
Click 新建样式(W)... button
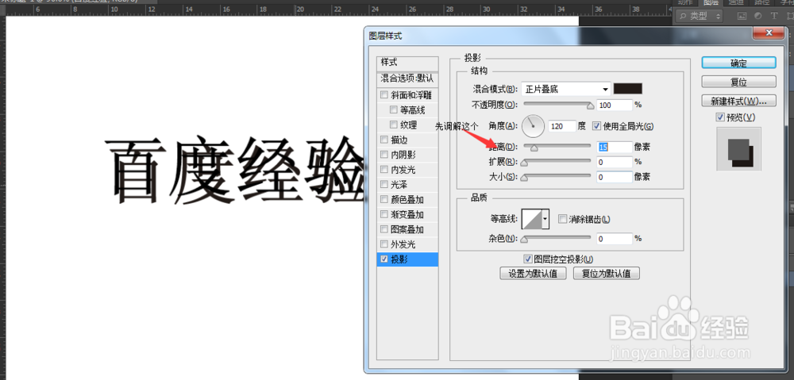pos(738,101)
